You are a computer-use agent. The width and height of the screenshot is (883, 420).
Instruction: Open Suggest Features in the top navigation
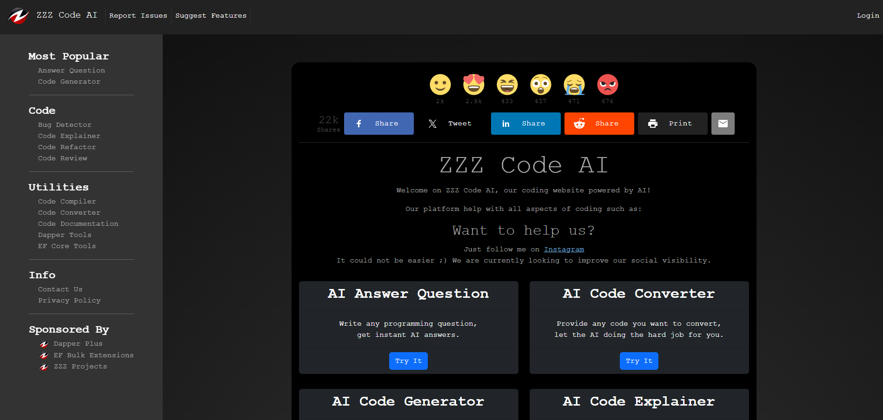(211, 16)
